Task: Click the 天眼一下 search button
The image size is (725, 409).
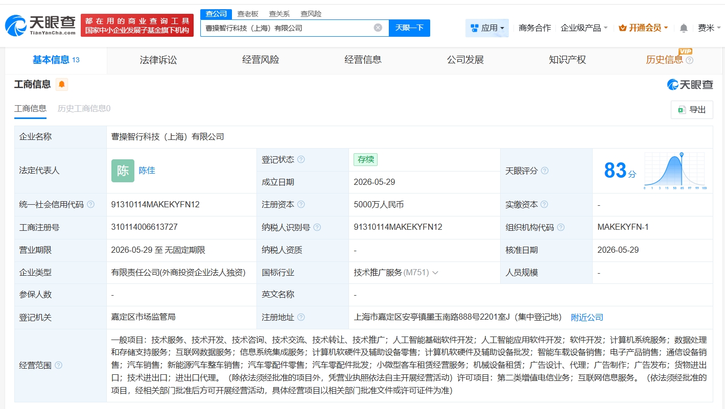Action: [x=409, y=28]
